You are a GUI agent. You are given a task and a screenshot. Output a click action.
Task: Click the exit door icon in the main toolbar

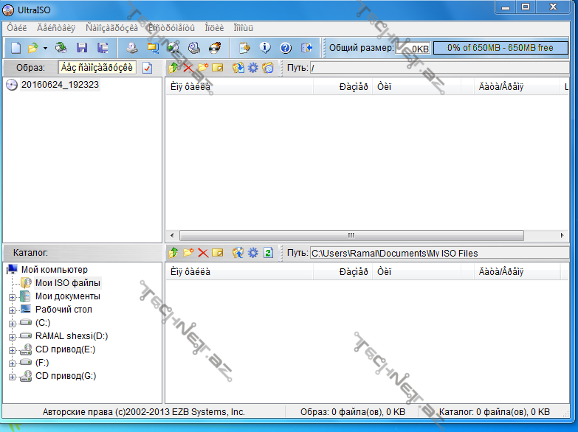[x=307, y=48]
